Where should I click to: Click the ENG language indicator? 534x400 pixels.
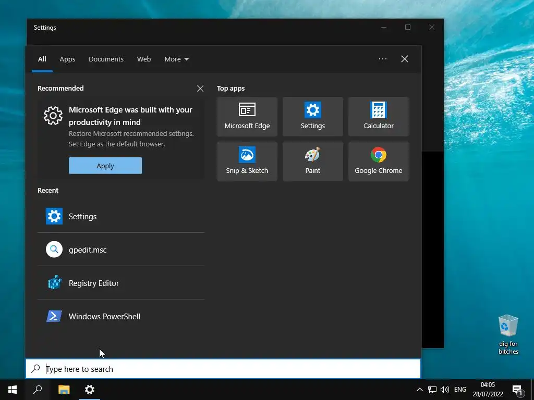pyautogui.click(x=460, y=390)
